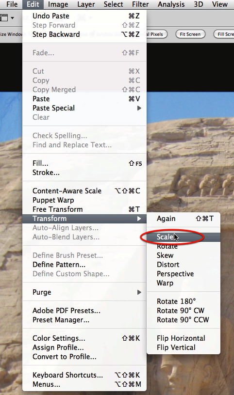Open the 3D menu
Viewport: 234px width, 395px height.
198,4
